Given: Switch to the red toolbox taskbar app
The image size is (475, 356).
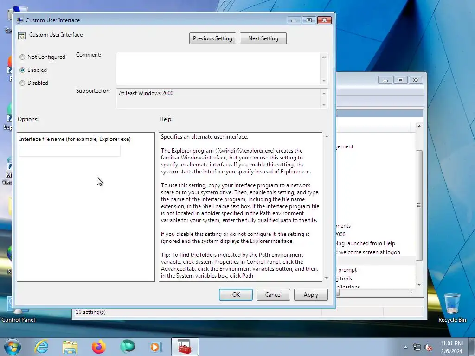Looking at the screenshot, I should 185,347.
